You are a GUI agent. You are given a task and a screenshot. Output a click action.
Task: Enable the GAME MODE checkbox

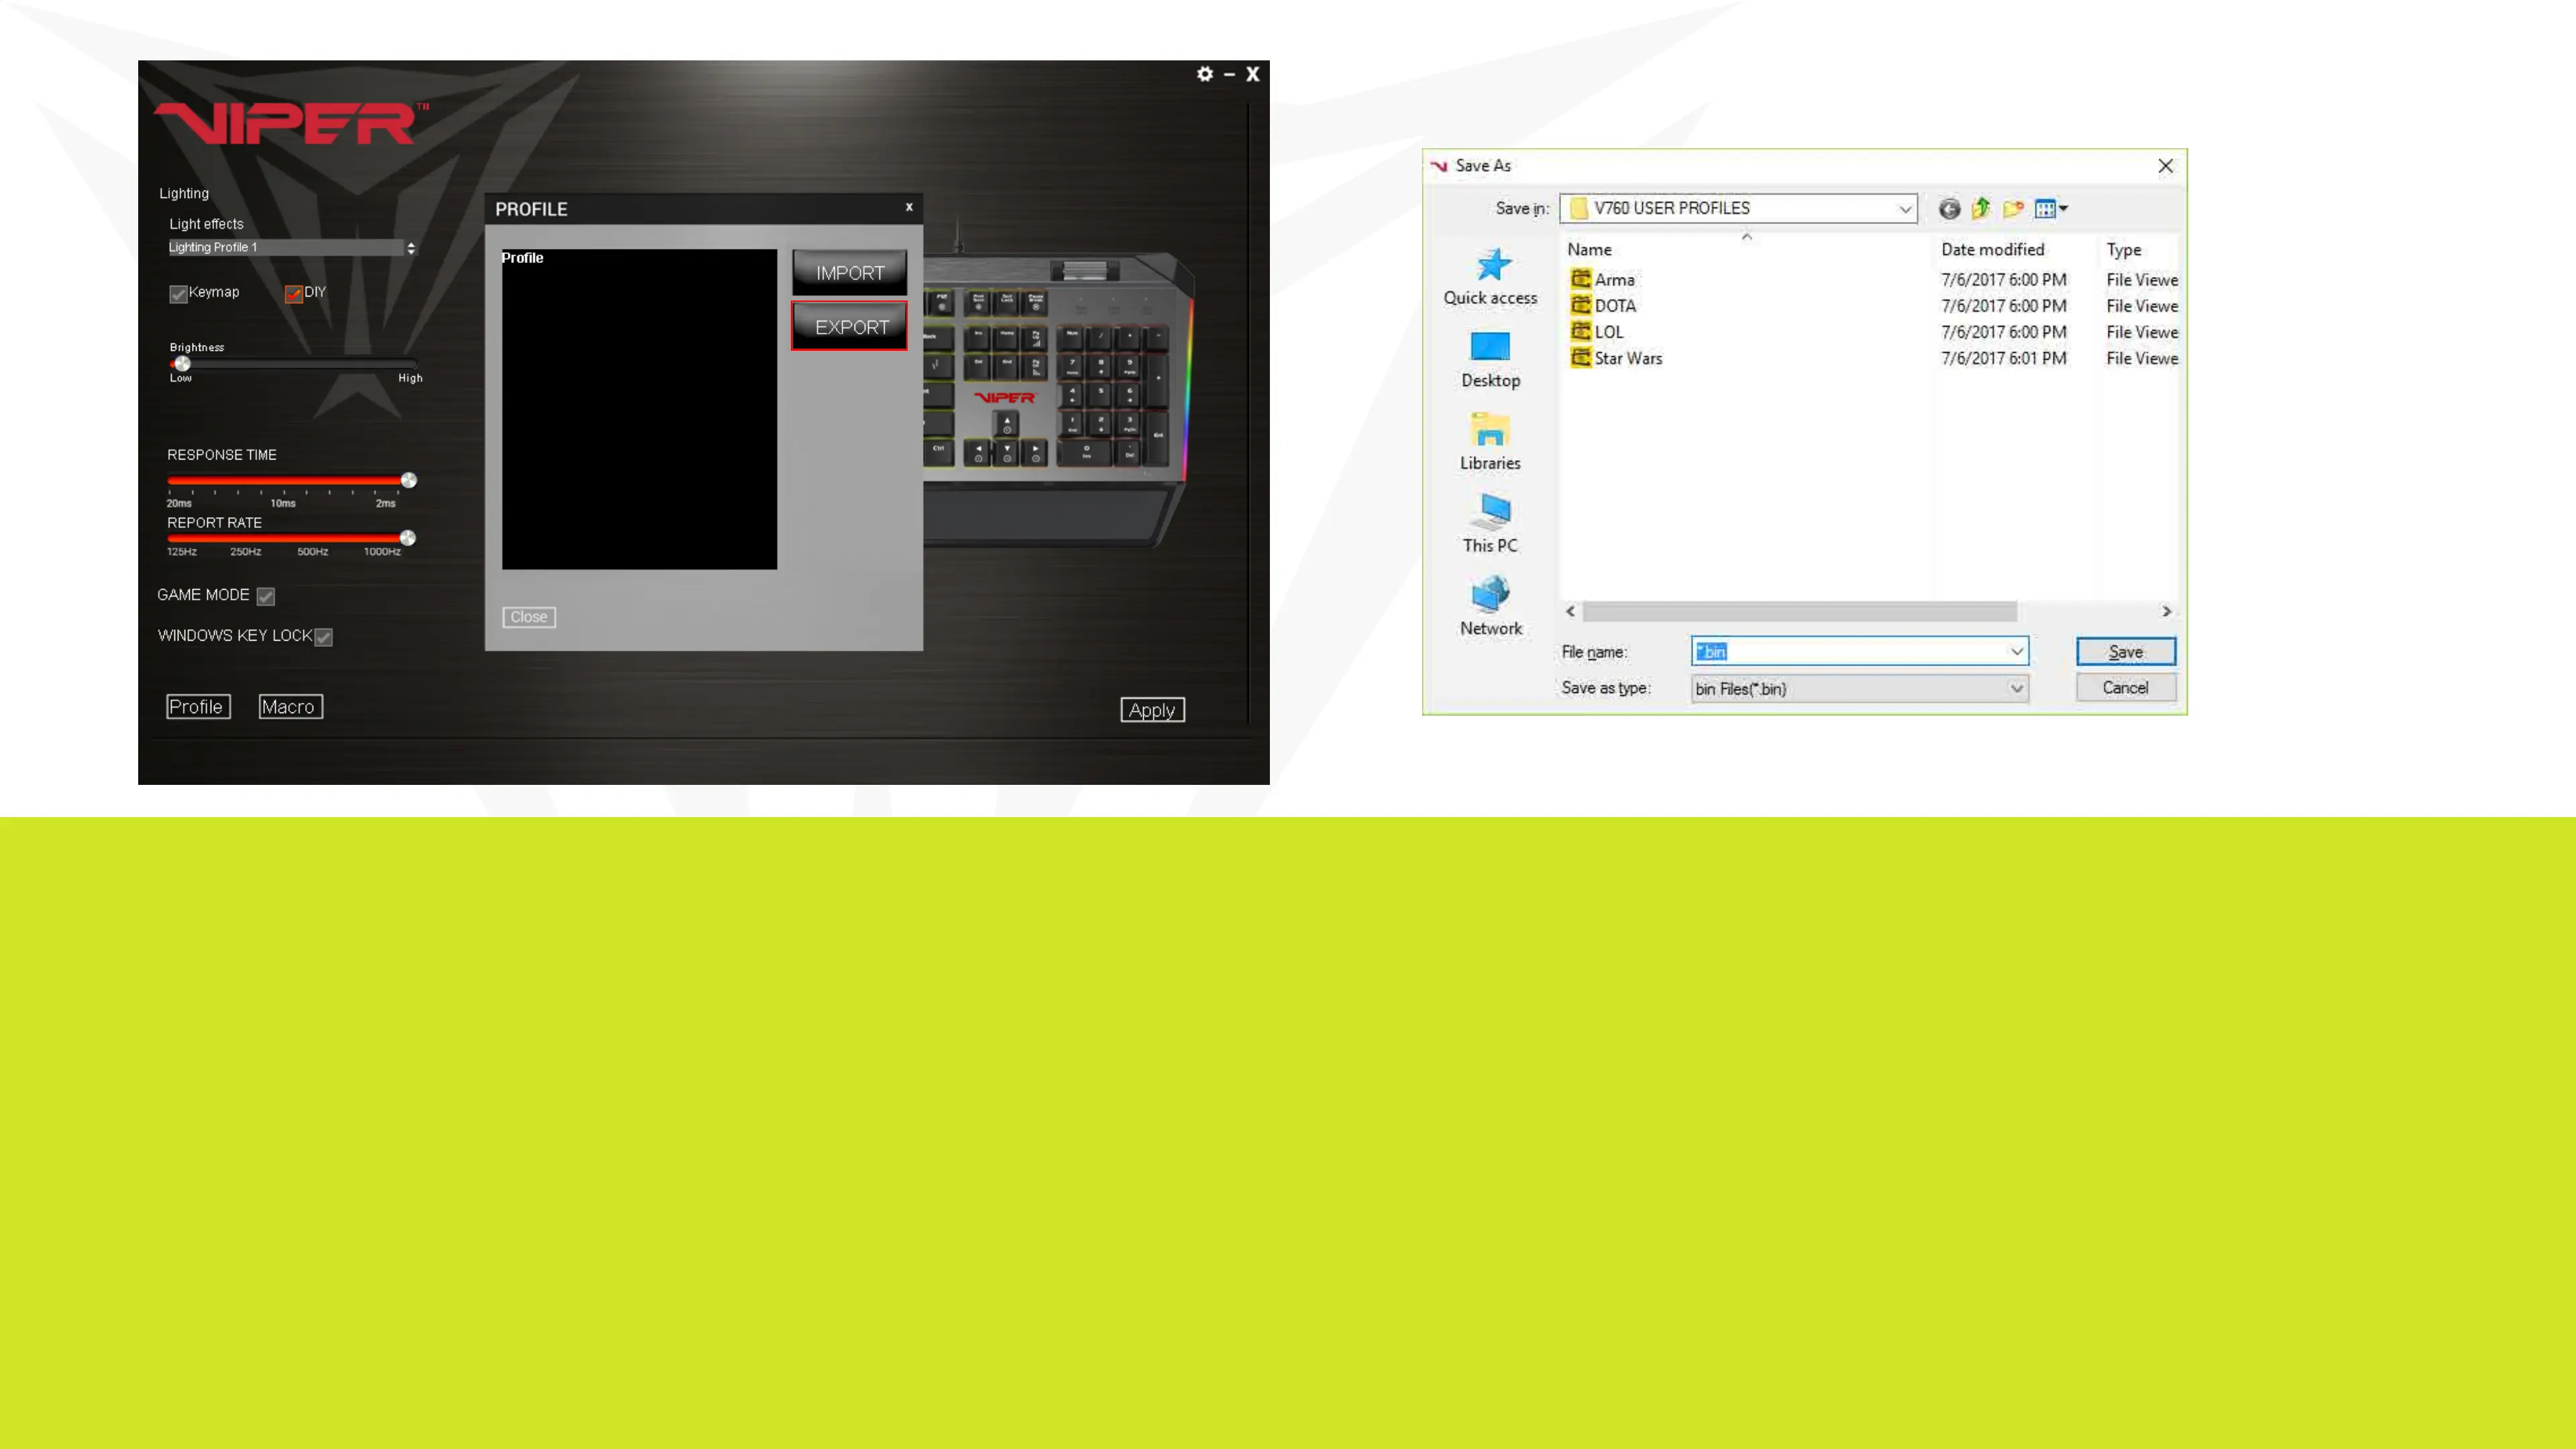tap(265, 596)
